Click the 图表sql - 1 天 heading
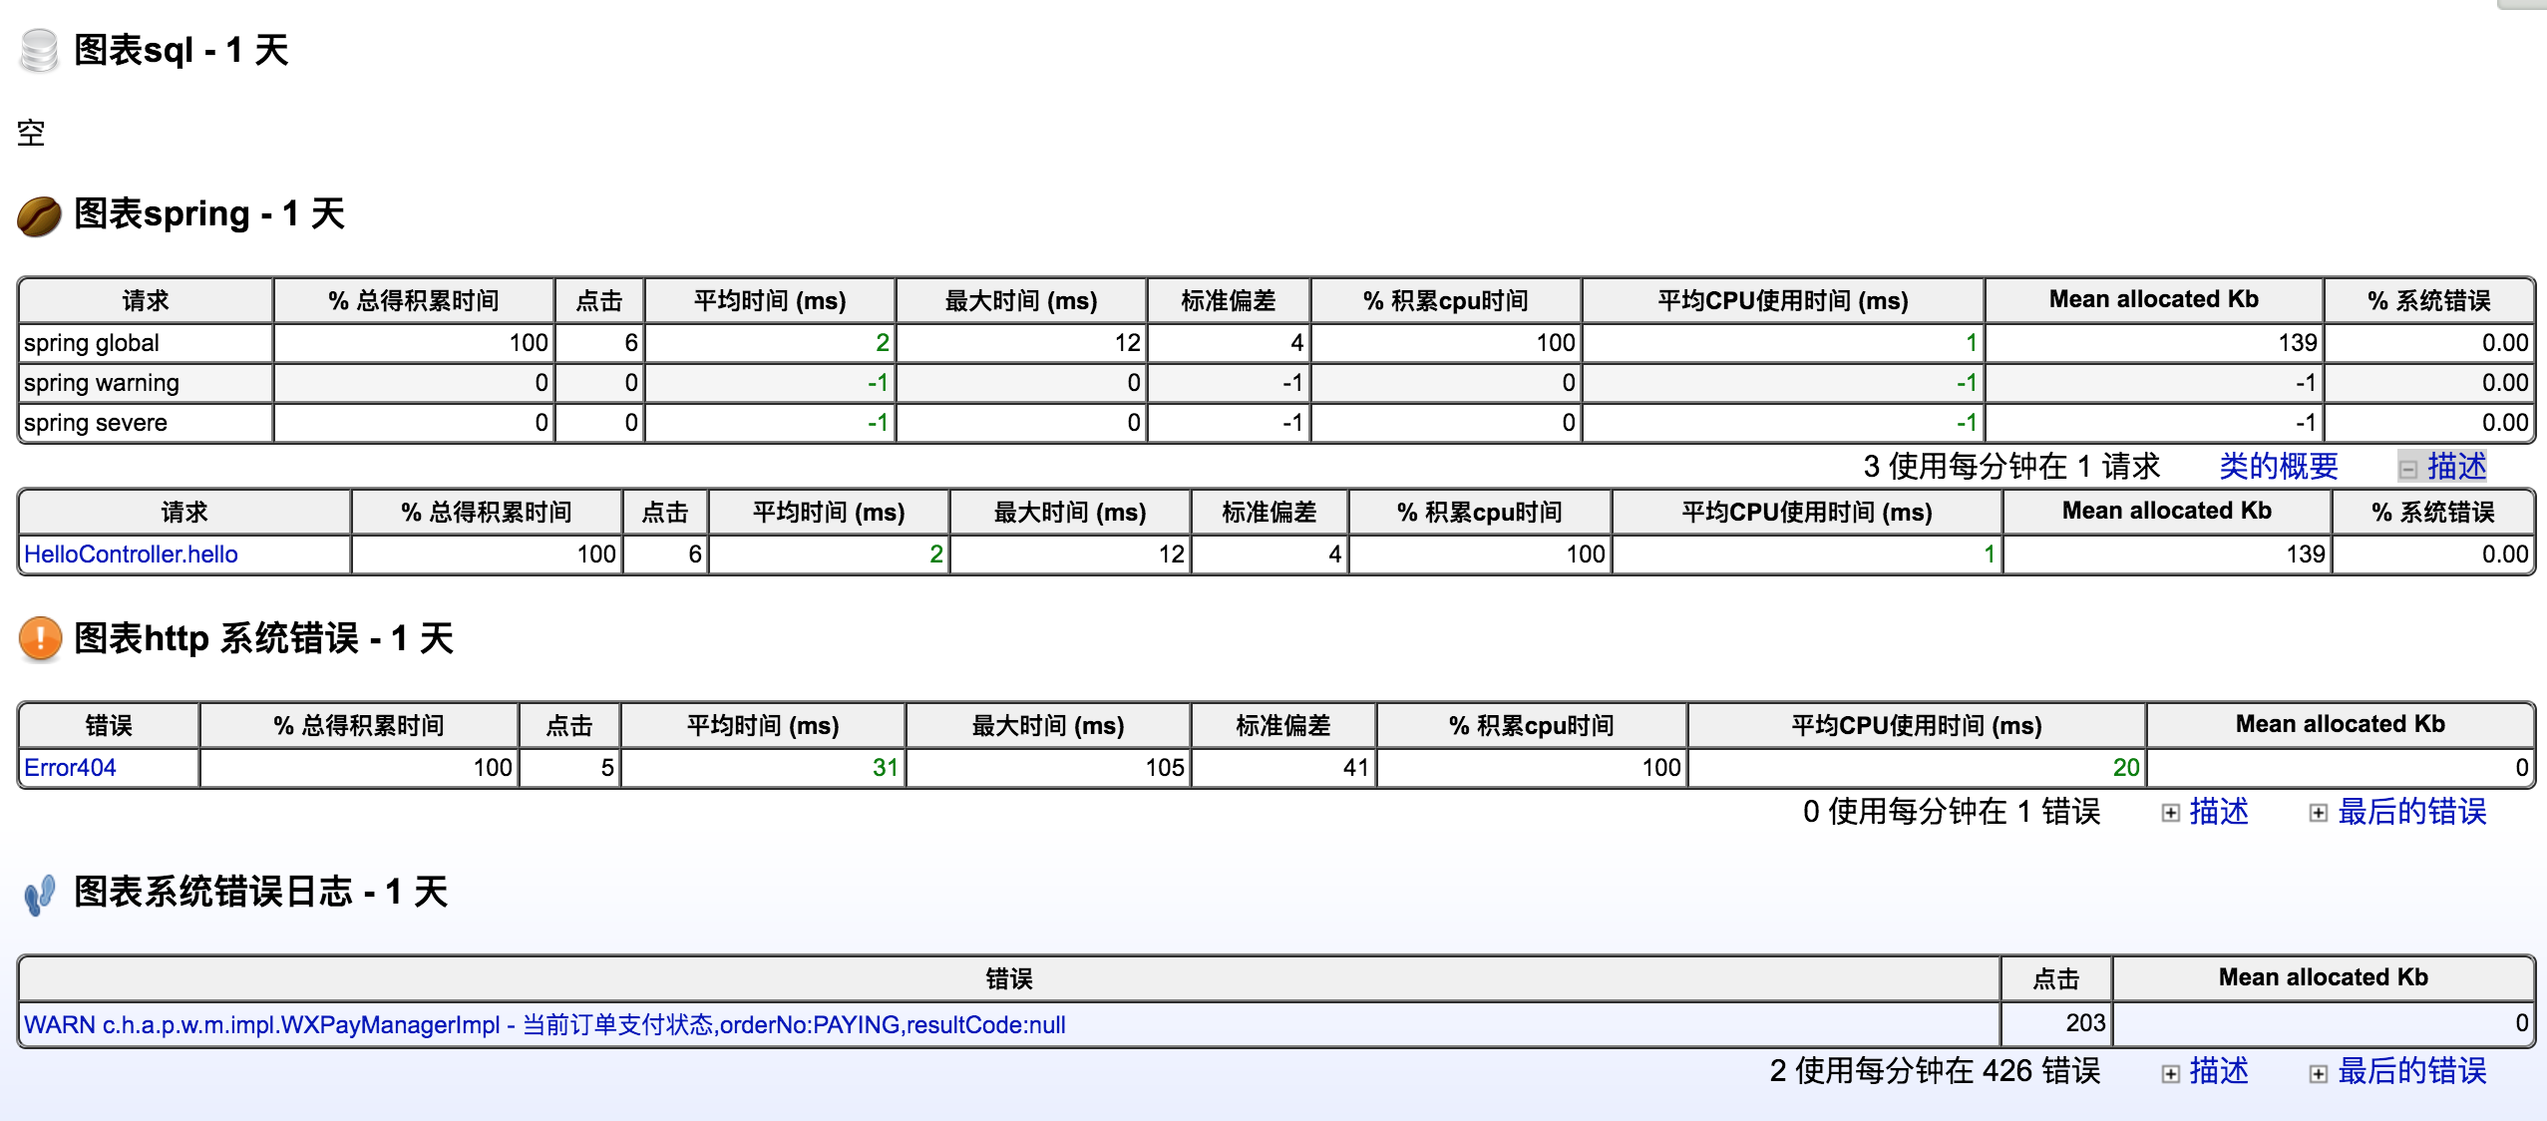 pyautogui.click(x=182, y=50)
